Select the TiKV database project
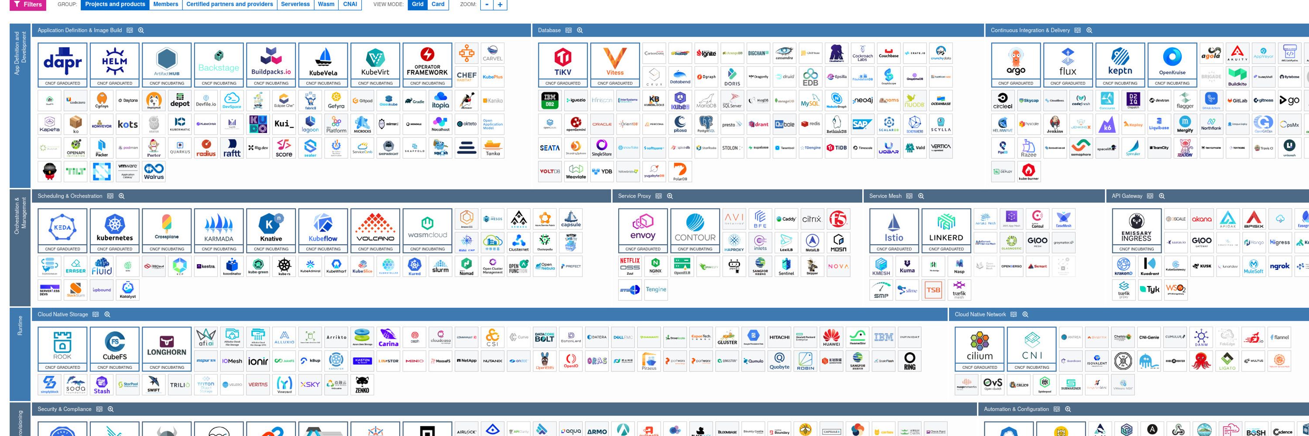This screenshot has height=436, width=1309. tap(563, 65)
